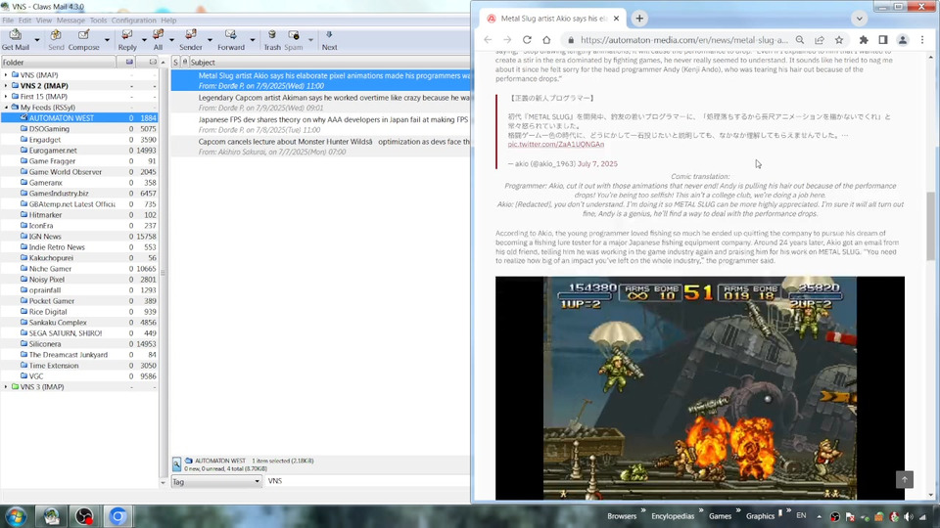Open July 7, 2025 tweet link

[597, 163]
